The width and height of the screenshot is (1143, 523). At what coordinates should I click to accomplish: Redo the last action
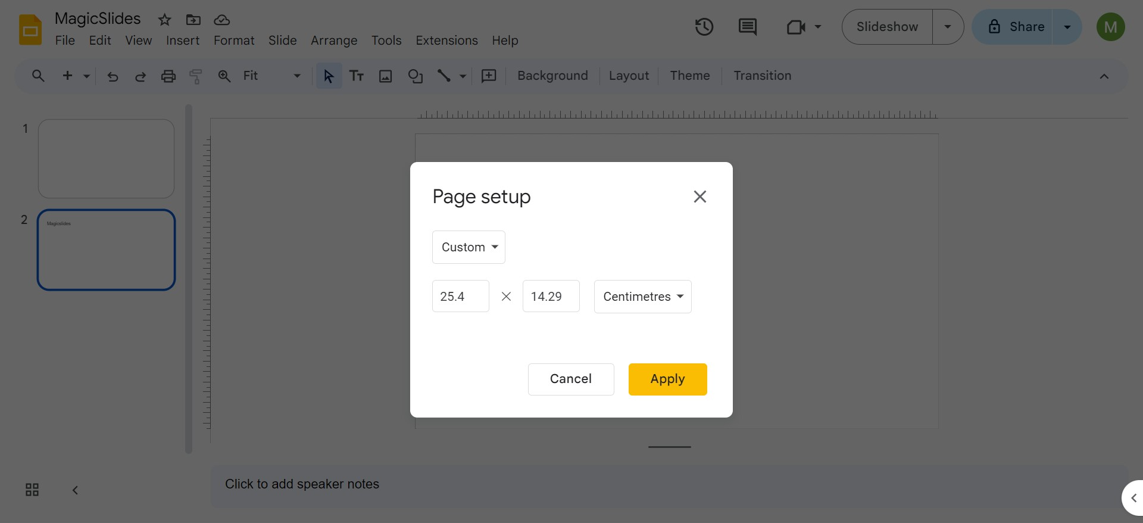coord(140,76)
